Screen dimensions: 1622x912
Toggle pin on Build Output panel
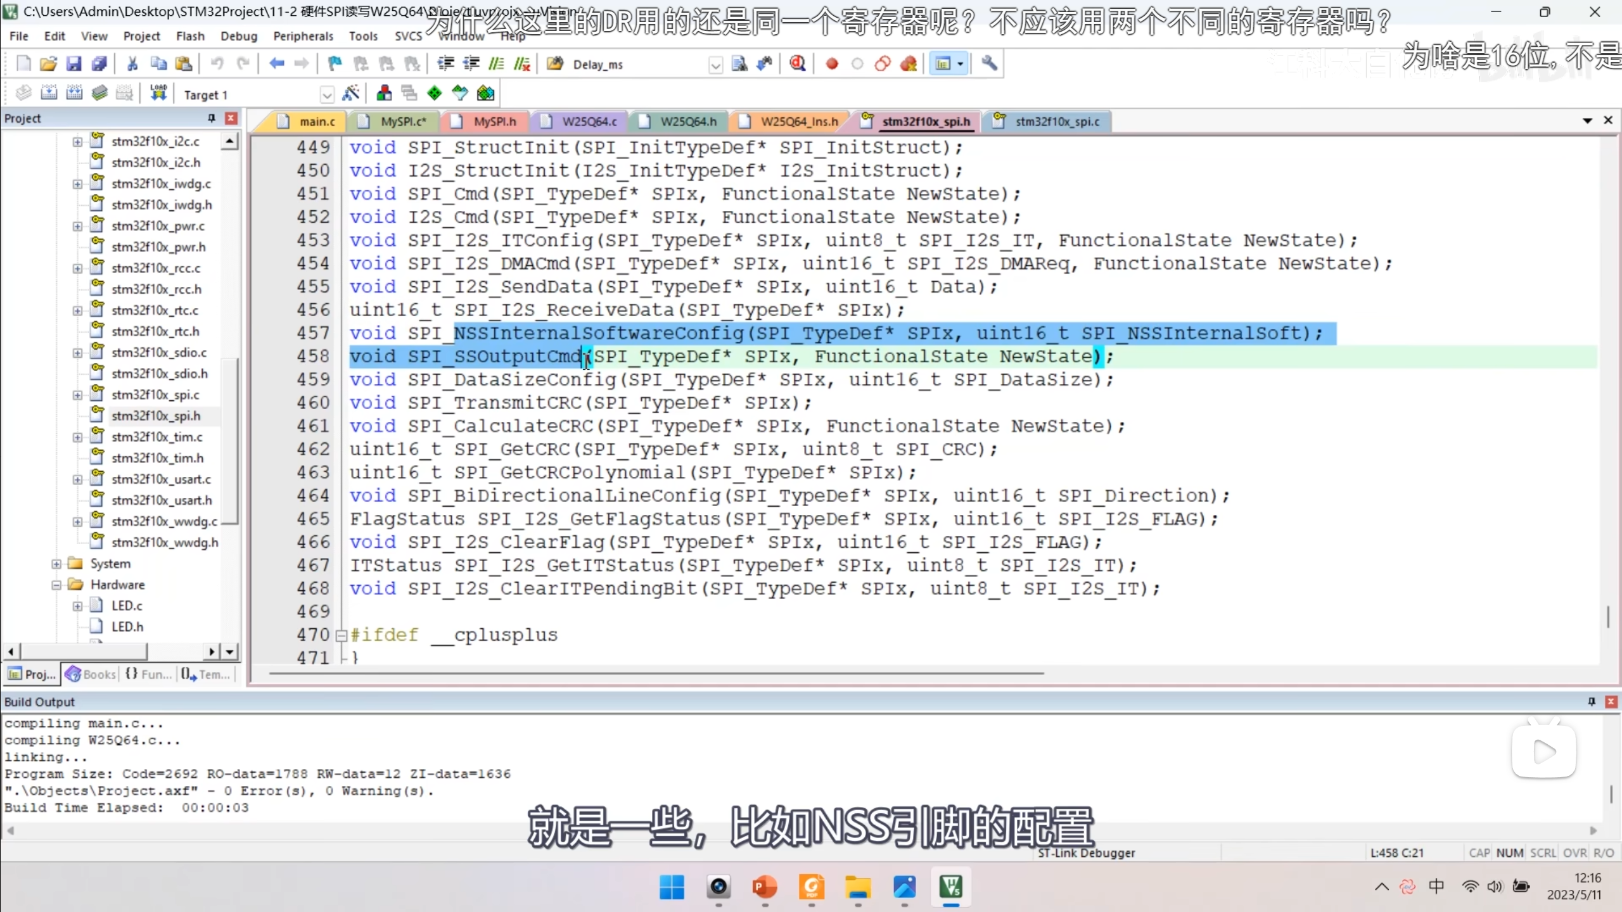click(1591, 701)
